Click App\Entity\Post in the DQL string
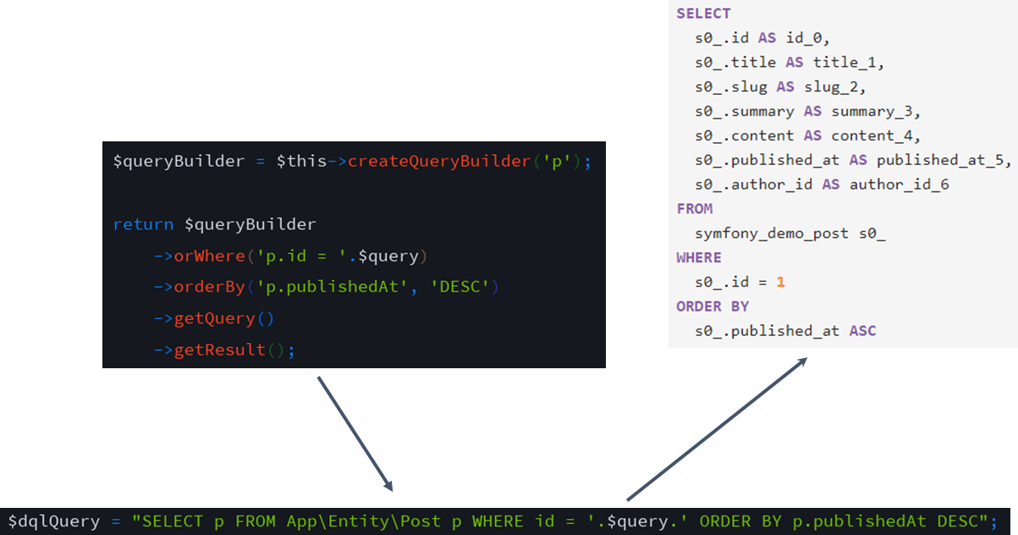This screenshot has height=535, width=1018. coord(364,521)
